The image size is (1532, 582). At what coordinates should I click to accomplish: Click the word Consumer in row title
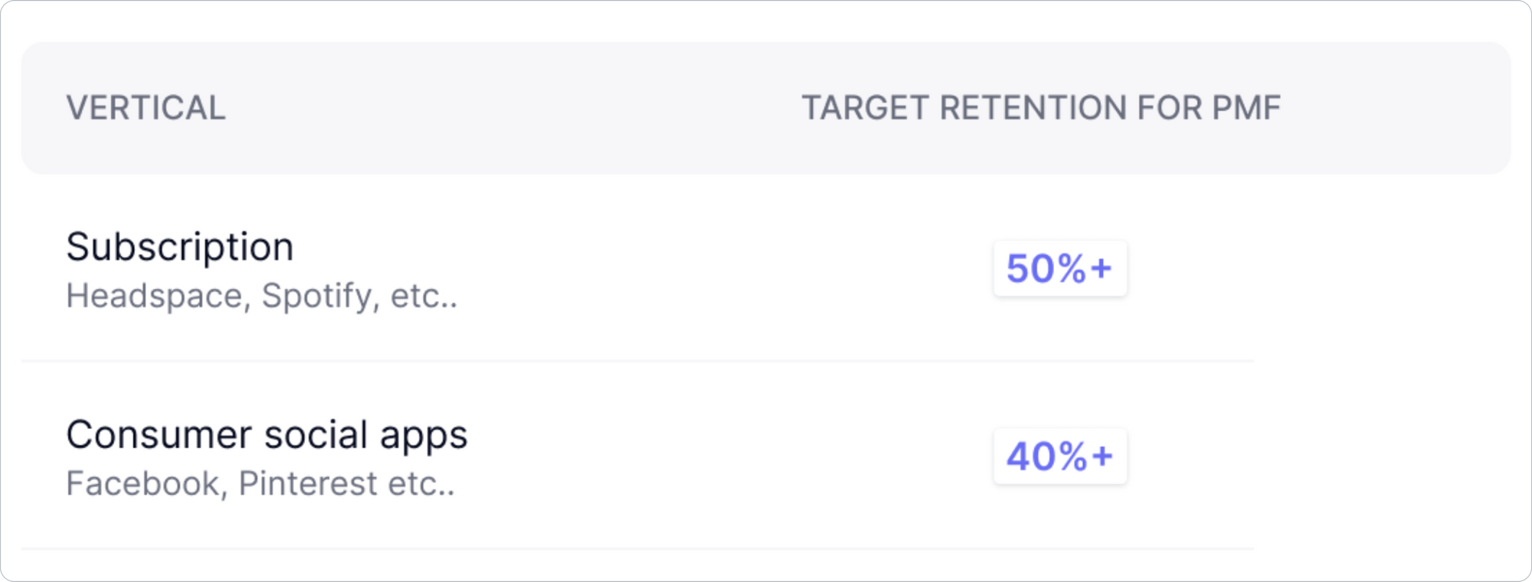159,435
